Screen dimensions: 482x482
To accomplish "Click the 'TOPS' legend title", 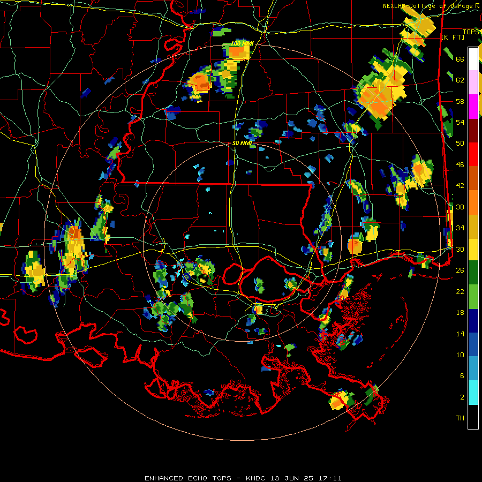I will [471, 32].
